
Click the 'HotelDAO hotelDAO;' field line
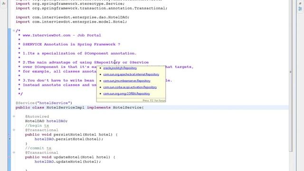pyautogui.click(x=47, y=121)
